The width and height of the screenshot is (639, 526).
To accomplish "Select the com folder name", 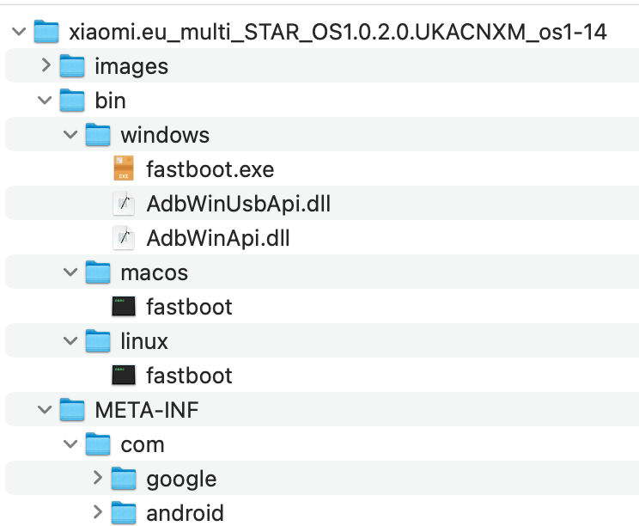I will coord(143,444).
